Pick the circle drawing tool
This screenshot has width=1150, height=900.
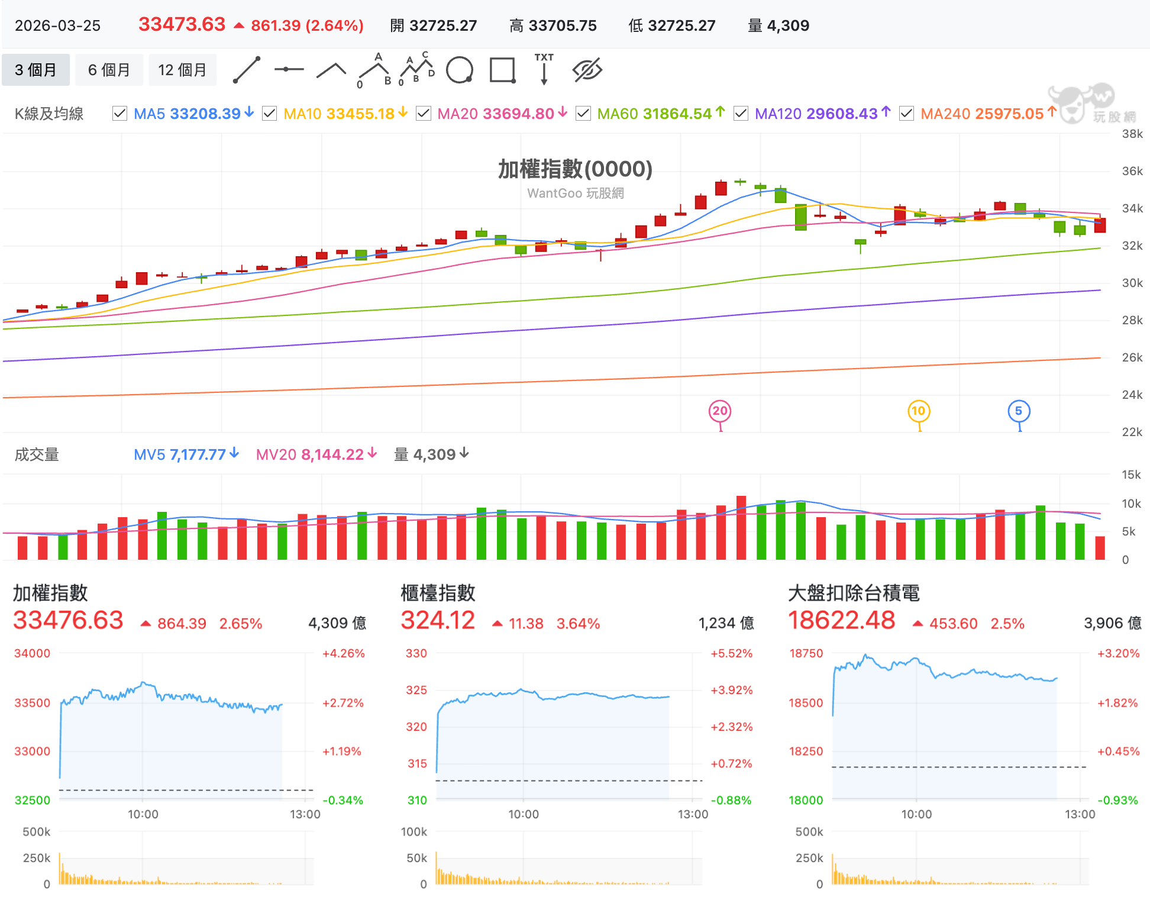[460, 70]
